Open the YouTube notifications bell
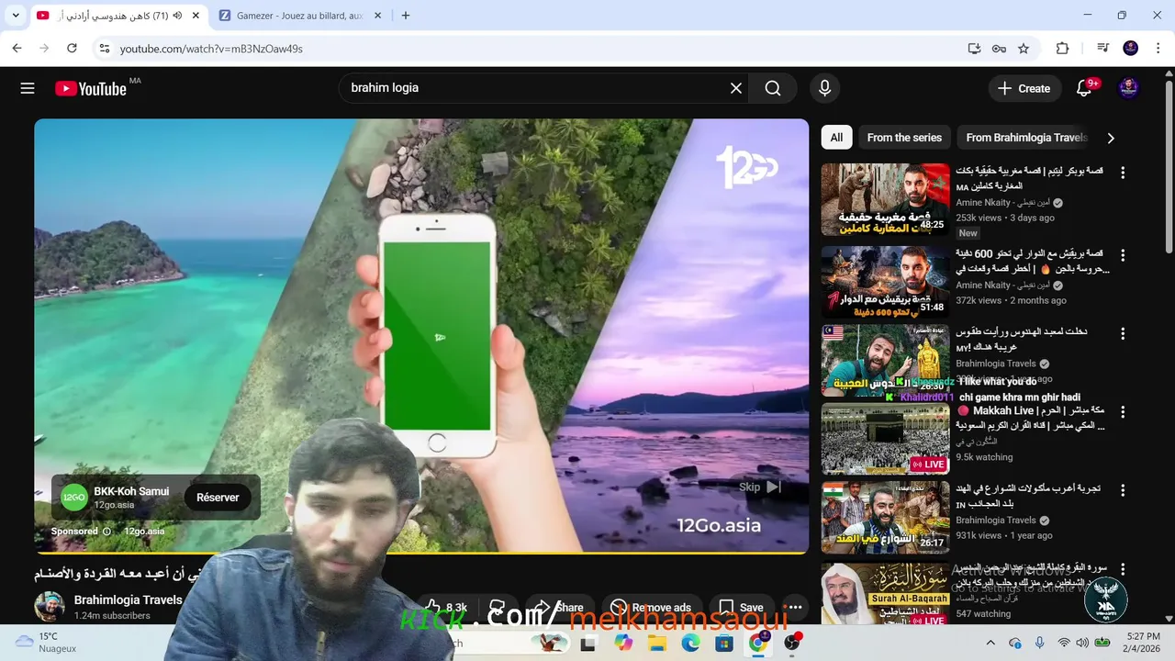This screenshot has width=1175, height=661. (x=1084, y=88)
